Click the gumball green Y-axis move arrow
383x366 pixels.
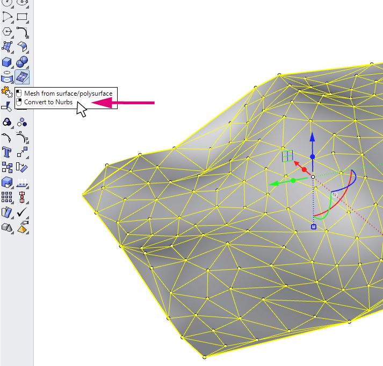click(x=274, y=183)
